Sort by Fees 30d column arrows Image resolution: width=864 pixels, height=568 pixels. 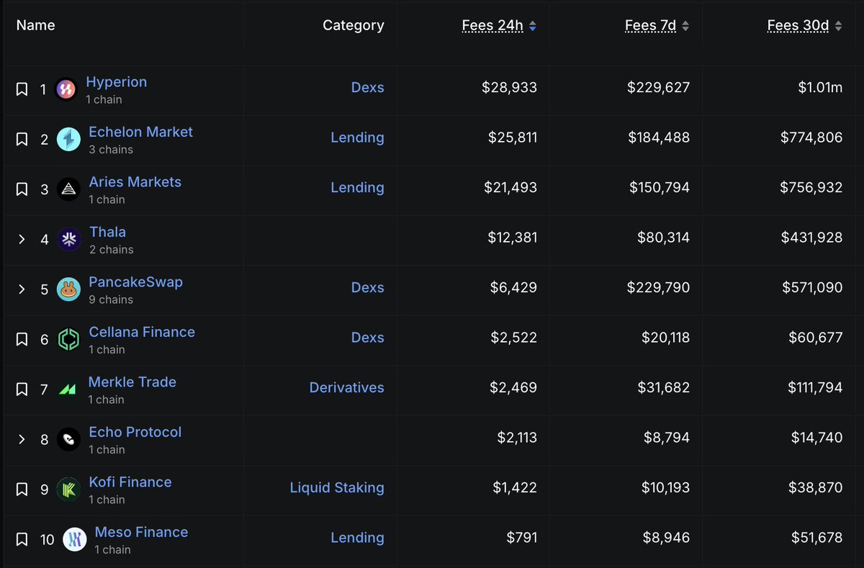click(838, 26)
